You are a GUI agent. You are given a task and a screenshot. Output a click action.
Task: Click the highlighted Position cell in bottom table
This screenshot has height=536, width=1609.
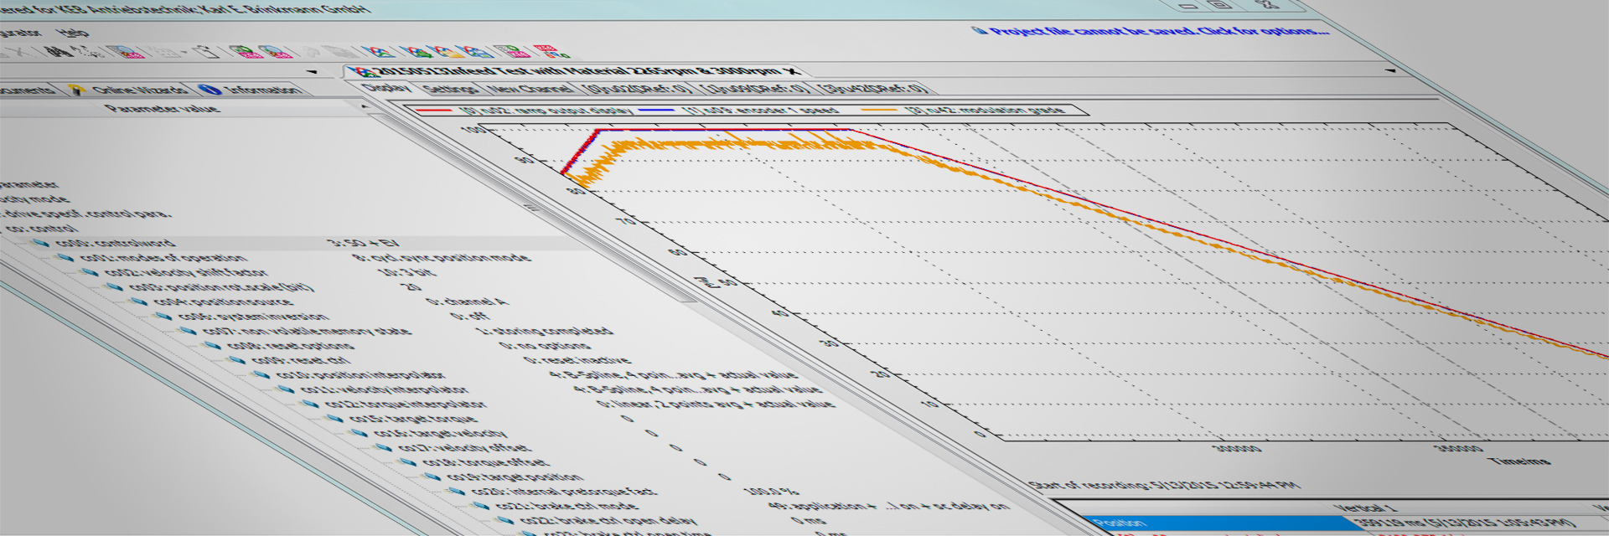(x=1224, y=523)
